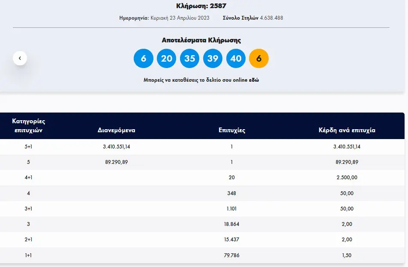The height and width of the screenshot is (267, 408).
Task: Select the first blue ball, number 6
Action: point(144,59)
